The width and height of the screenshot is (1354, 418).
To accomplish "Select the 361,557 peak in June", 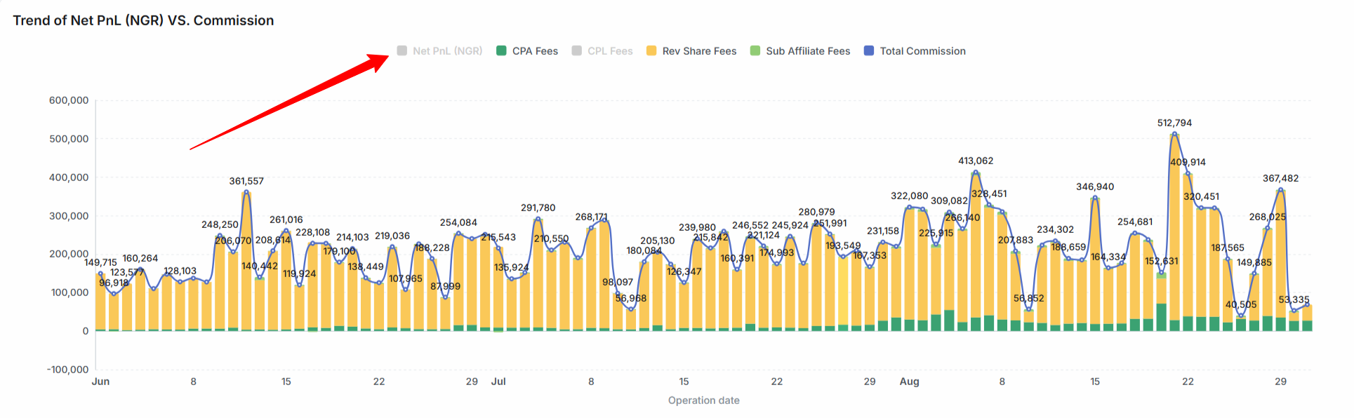I will tap(246, 191).
